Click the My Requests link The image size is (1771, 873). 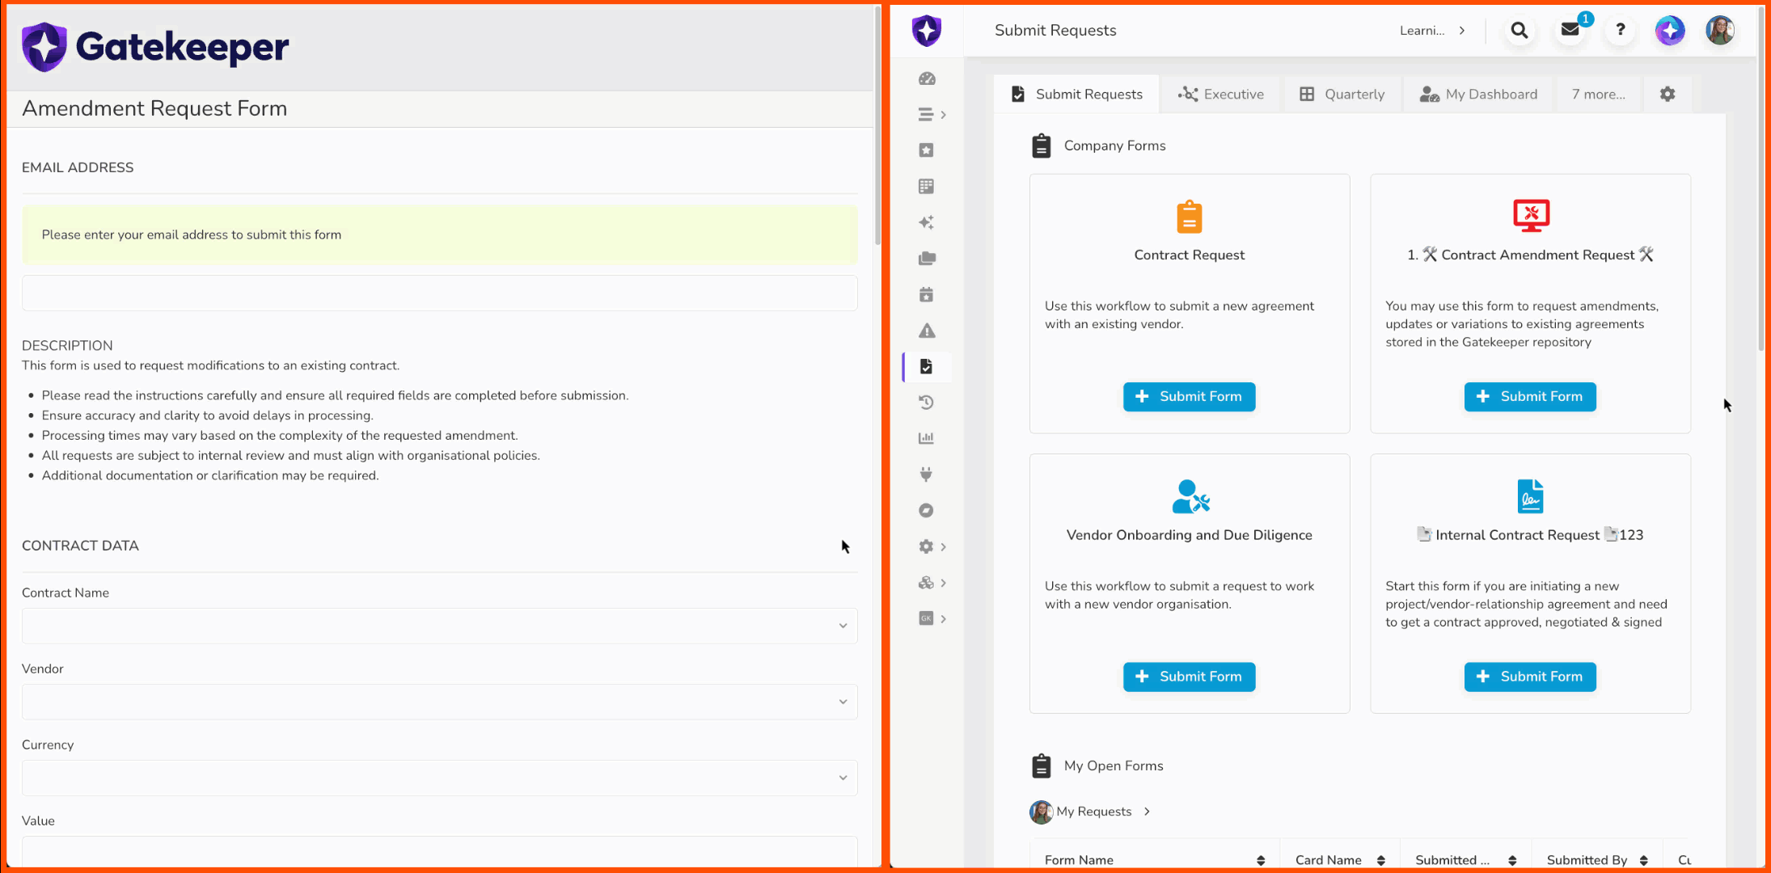[1093, 812]
